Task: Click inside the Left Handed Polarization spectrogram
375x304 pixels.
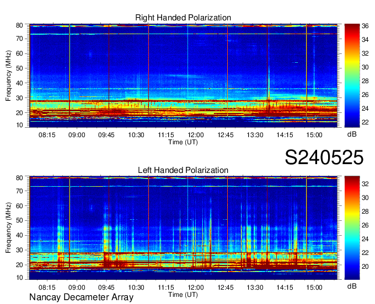Action: pos(183,228)
